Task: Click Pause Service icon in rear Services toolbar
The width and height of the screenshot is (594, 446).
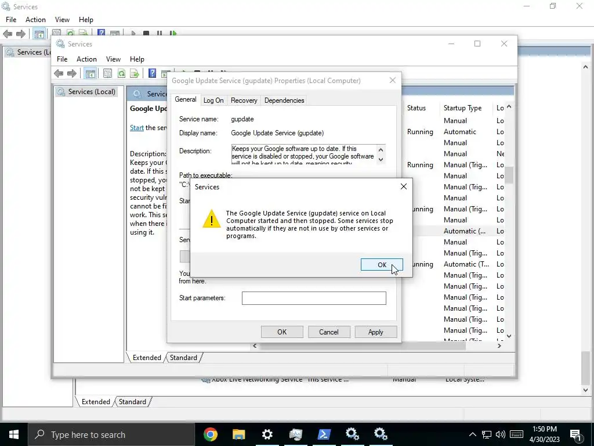Action: coord(160,33)
